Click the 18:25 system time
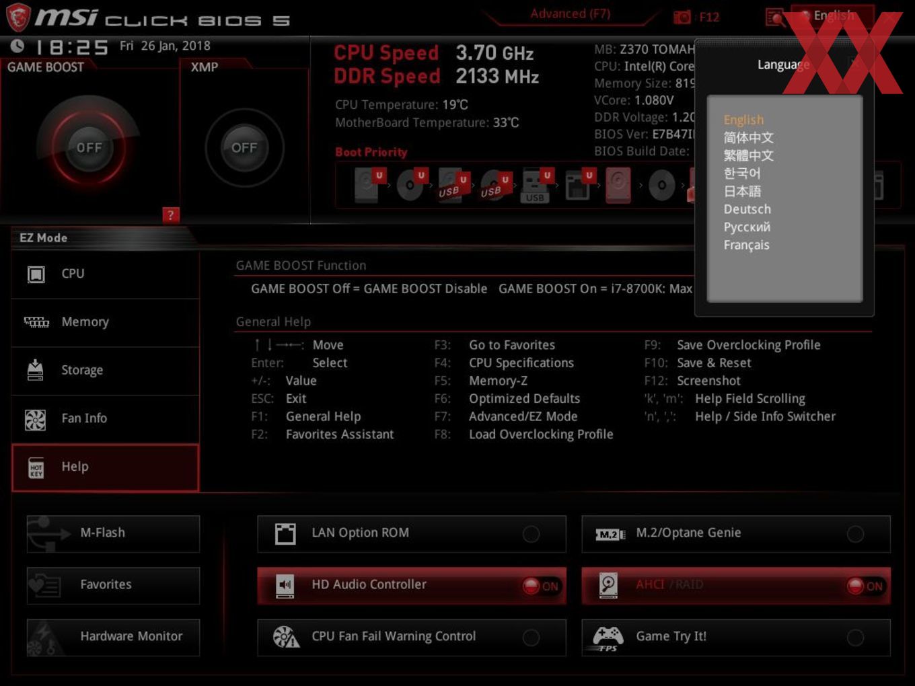This screenshot has height=686, width=915. coord(71,47)
